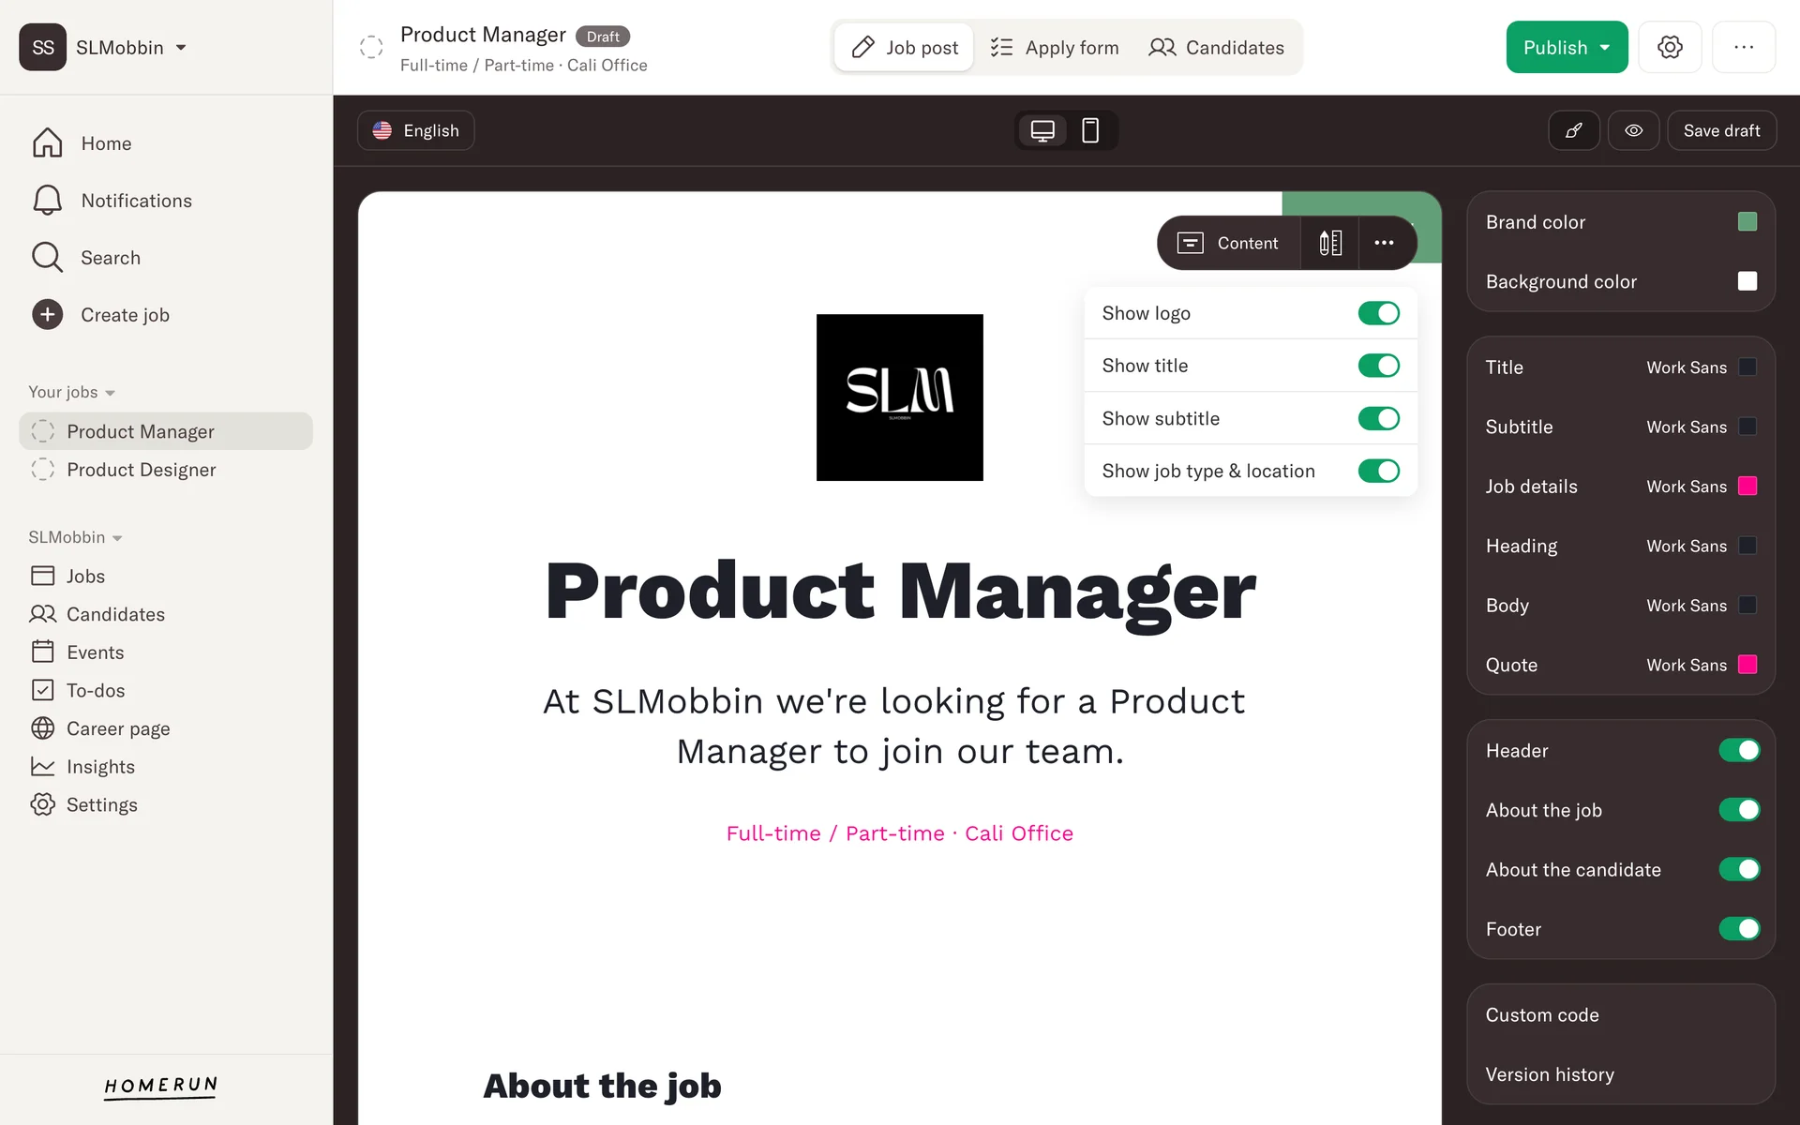Image resolution: width=1800 pixels, height=1125 pixels.
Task: Click the Save draft button
Action: [x=1721, y=130]
